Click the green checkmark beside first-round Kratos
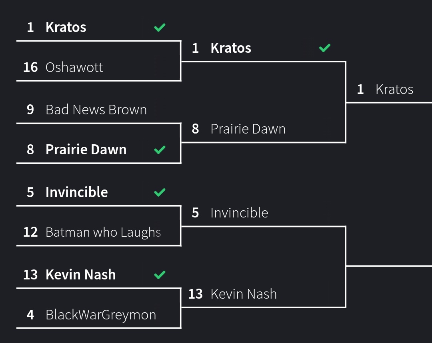This screenshot has width=432, height=343. [160, 28]
